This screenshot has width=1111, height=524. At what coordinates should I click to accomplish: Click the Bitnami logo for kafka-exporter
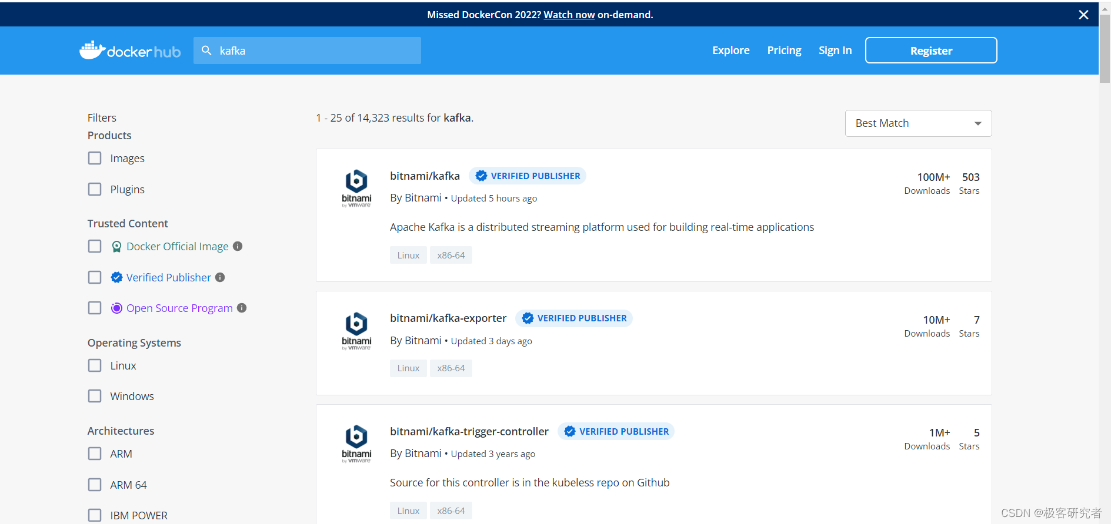[x=356, y=331]
